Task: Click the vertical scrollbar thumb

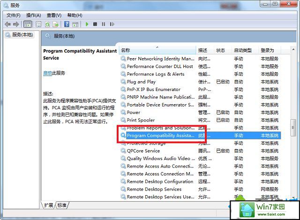Action: (293, 128)
